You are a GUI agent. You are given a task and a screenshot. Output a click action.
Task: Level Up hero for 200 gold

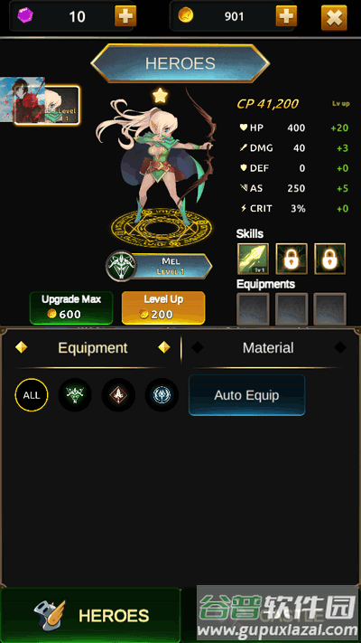point(163,307)
